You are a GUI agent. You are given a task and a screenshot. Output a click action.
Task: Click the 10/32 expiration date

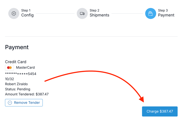pos(10,79)
